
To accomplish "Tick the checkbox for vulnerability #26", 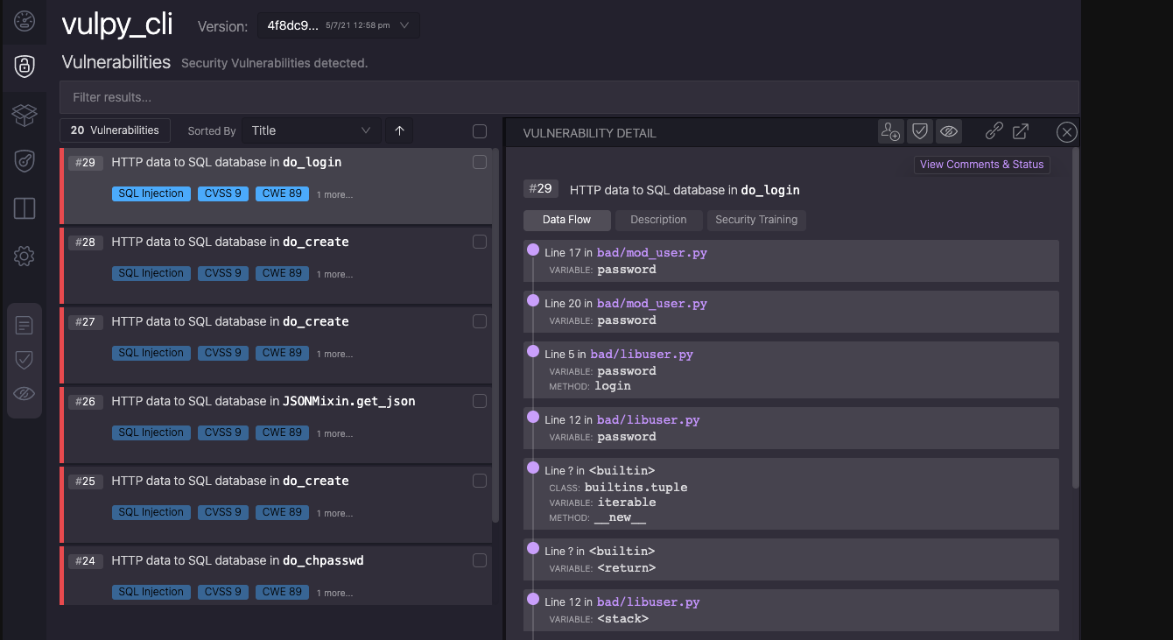I will 480,401.
